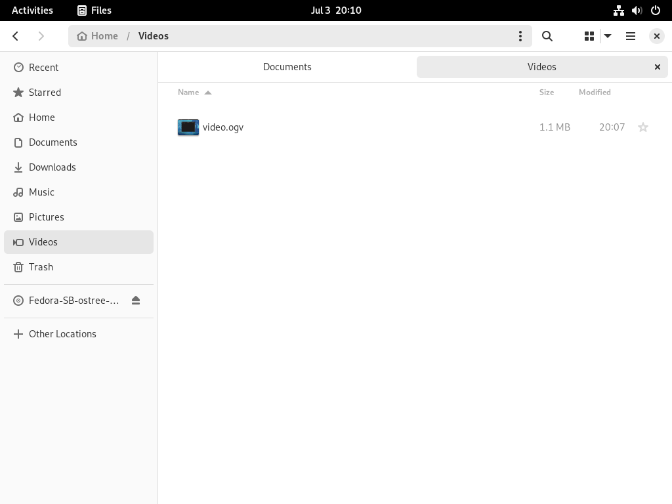672x504 pixels.
Task: Open the power menu icon
Action: pos(656,10)
